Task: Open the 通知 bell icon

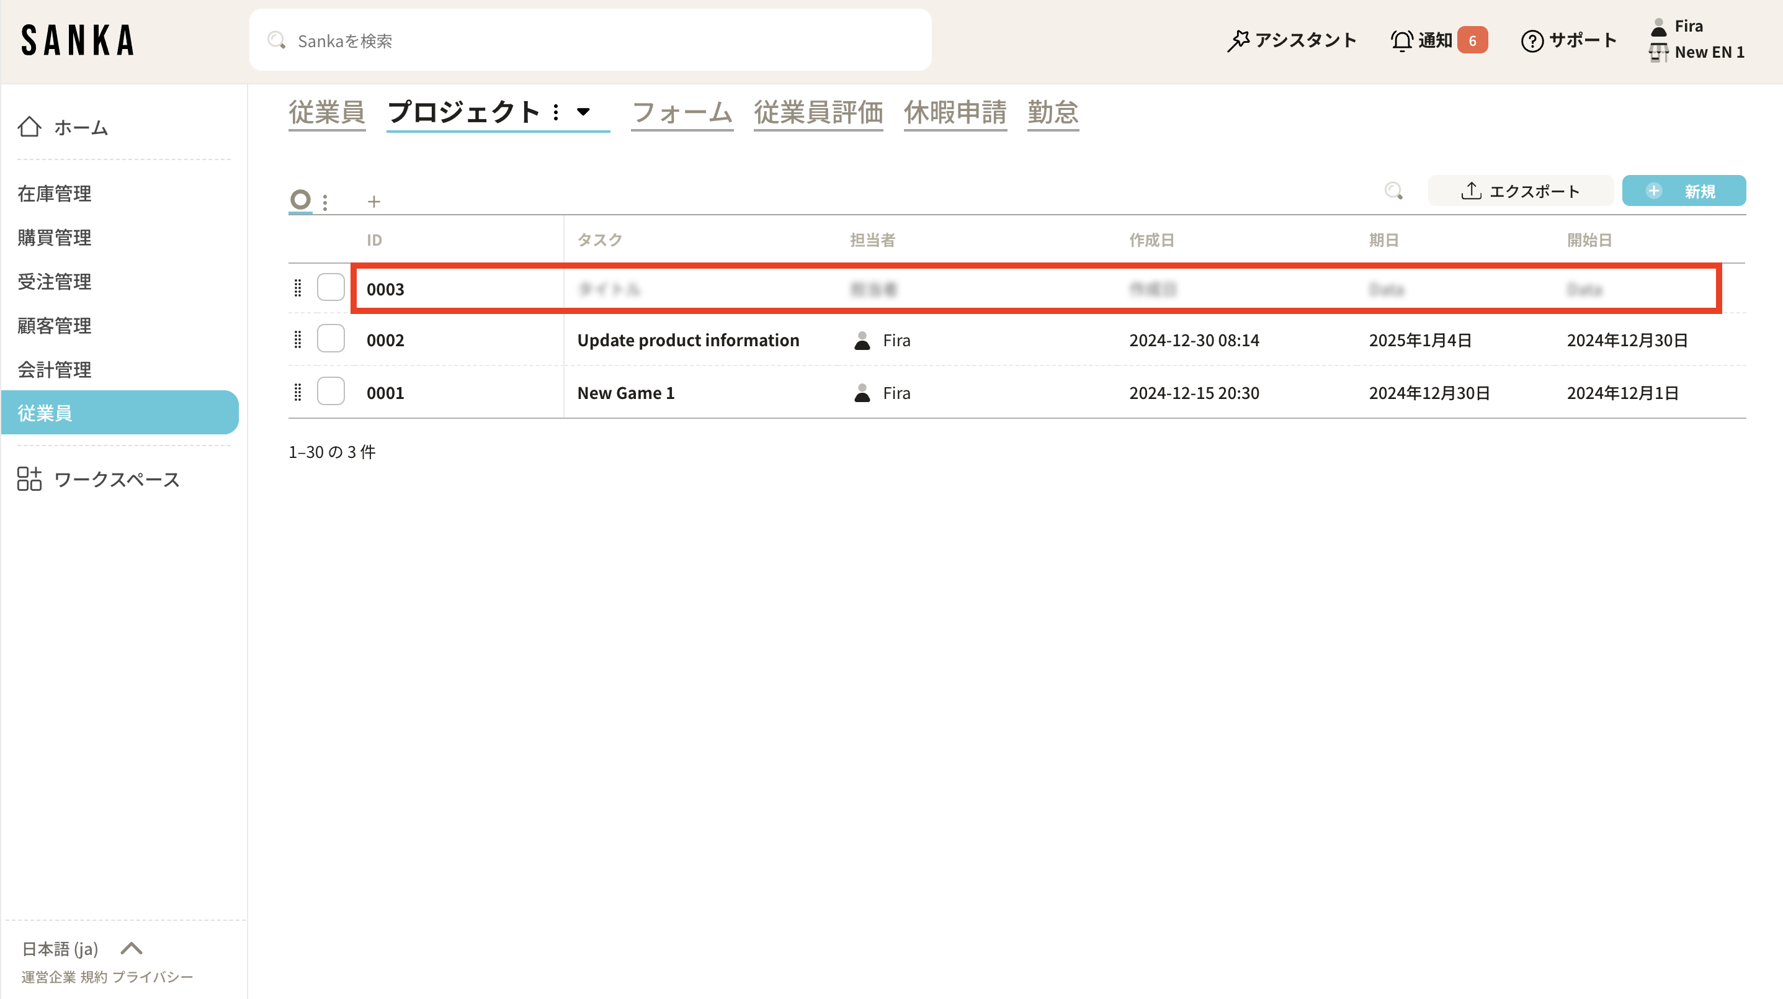Action: point(1401,40)
